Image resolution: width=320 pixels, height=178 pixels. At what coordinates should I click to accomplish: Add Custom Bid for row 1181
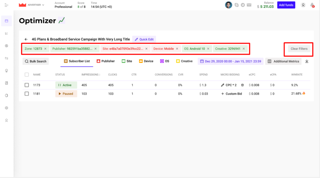(232, 94)
